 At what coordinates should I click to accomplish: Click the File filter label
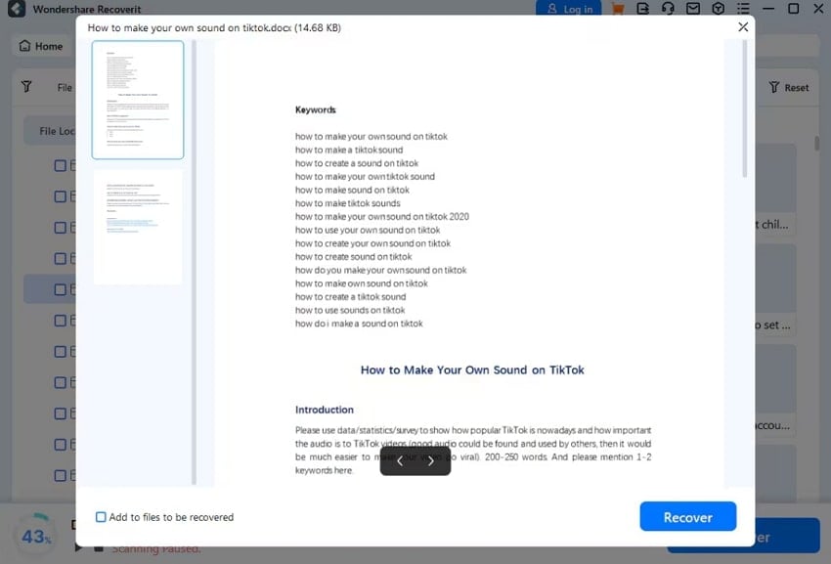pyautogui.click(x=65, y=87)
